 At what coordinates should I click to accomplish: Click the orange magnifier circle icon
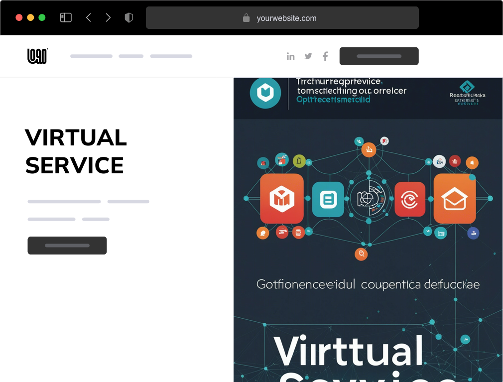tap(361, 254)
